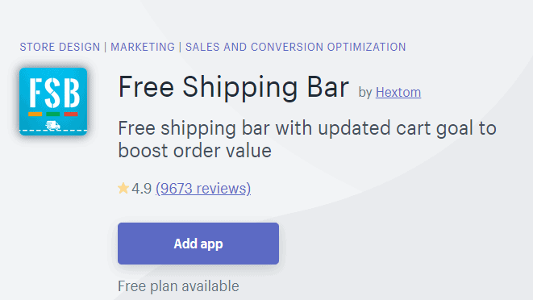This screenshot has height=300, width=533.
Task: Select the Free Shipping Bar title
Action: (x=234, y=87)
